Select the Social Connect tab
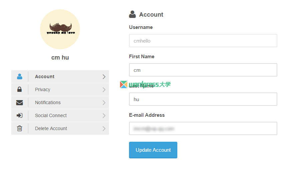Viewport: 291px width, 169px height. click(x=51, y=115)
